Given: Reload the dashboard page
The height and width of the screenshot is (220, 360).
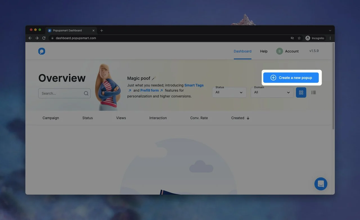Looking at the screenshot, I should click(x=44, y=38).
